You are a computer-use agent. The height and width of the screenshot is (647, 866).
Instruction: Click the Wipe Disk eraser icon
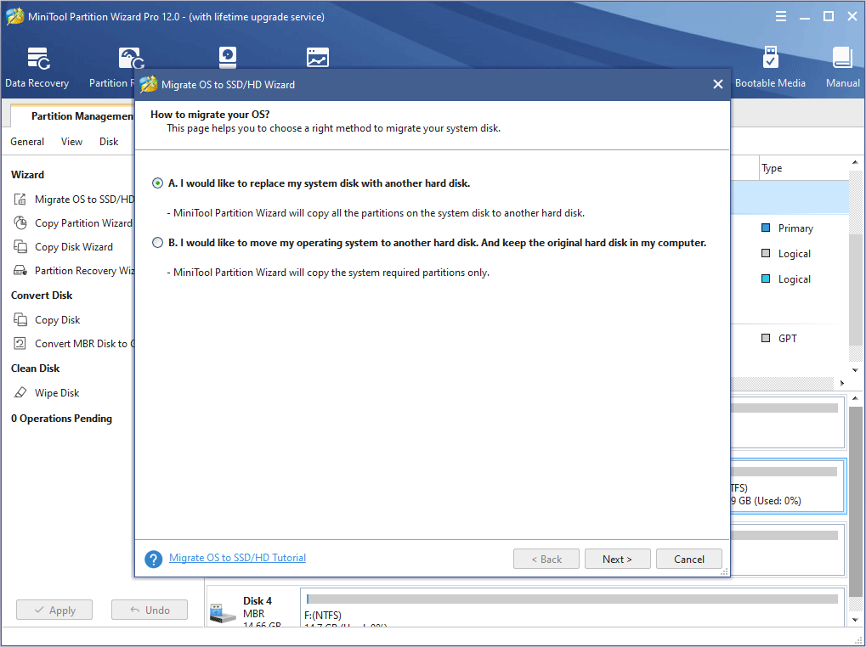tap(20, 393)
